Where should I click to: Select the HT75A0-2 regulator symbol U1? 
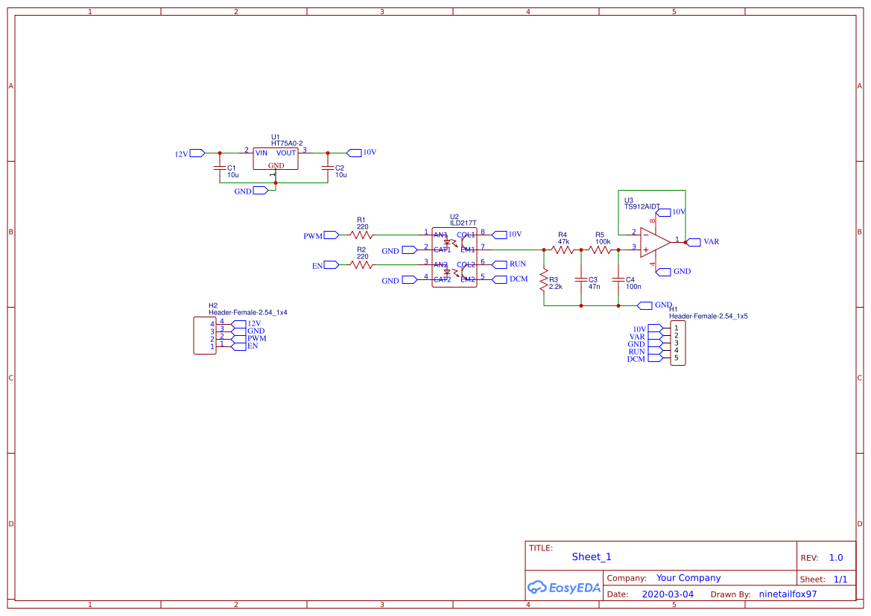pyautogui.click(x=276, y=156)
